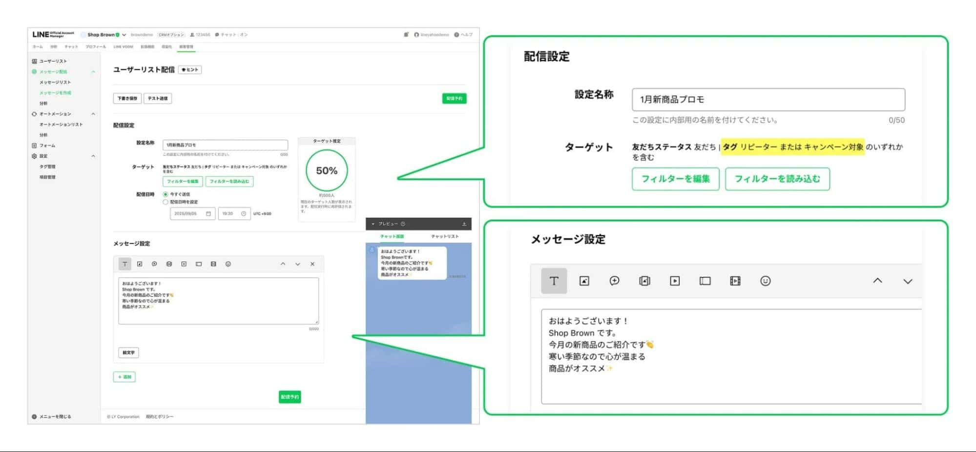
Task: Click メニューを閉じる at the sidebar bottom
Action: (x=51, y=417)
